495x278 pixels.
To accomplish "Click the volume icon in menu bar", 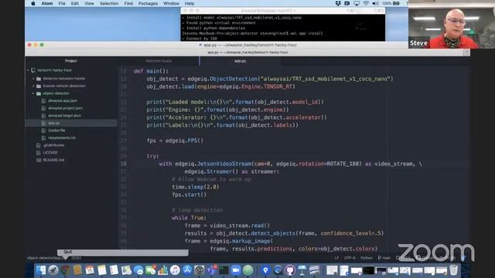I will [375, 3].
